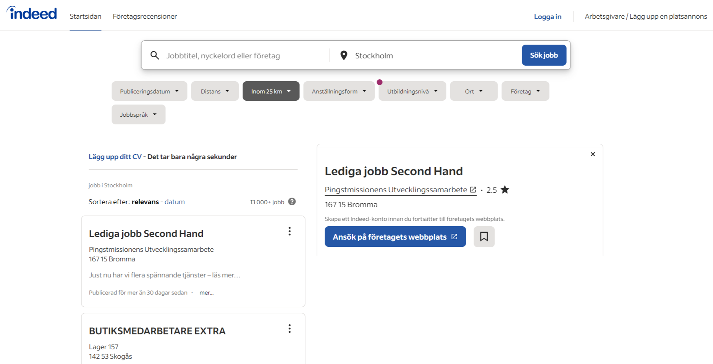
Task: Click the magnifying glass search icon
Action: (155, 55)
